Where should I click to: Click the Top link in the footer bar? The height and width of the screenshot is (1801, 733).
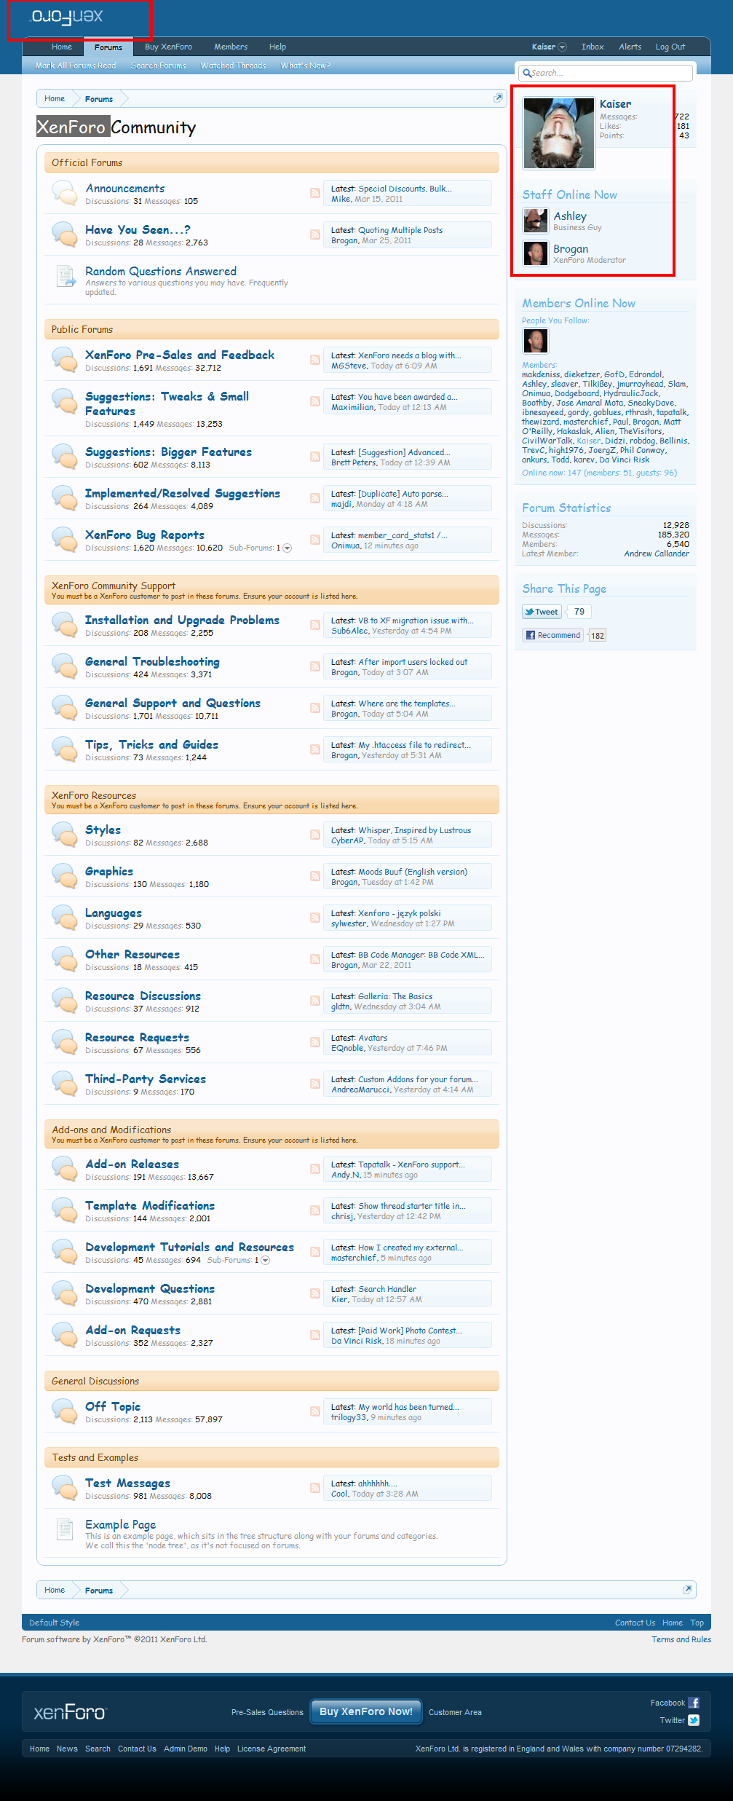[x=697, y=1623]
